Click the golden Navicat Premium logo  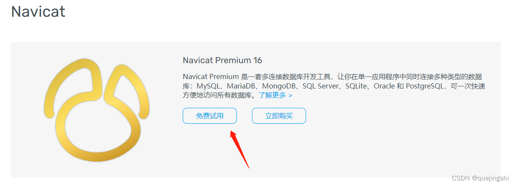coord(97,110)
